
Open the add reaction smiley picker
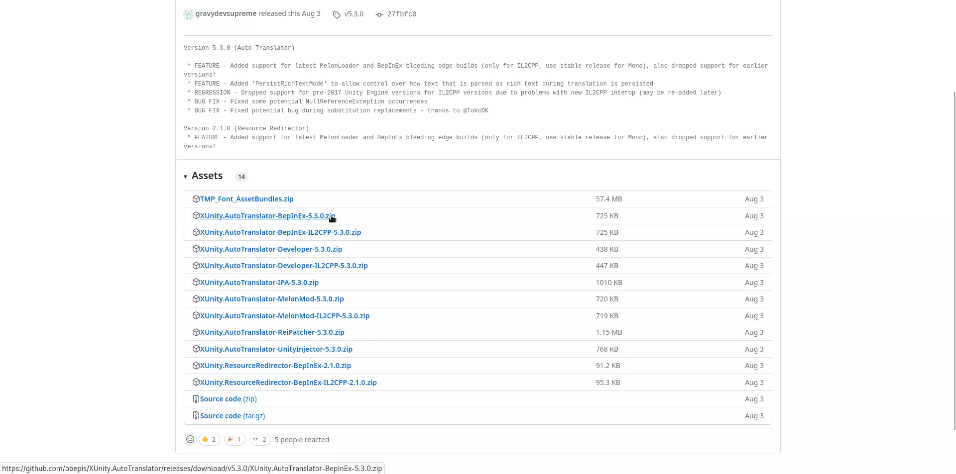click(190, 439)
